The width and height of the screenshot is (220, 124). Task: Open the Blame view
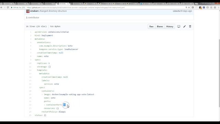[160, 27]
